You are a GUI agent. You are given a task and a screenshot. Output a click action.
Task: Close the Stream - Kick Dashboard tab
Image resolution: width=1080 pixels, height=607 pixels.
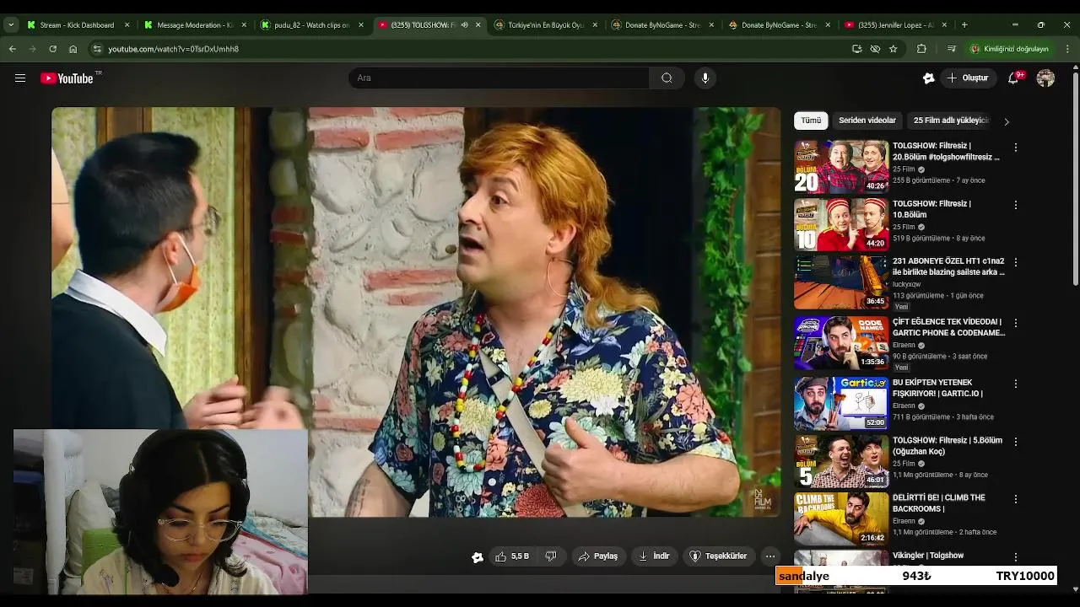[127, 25]
